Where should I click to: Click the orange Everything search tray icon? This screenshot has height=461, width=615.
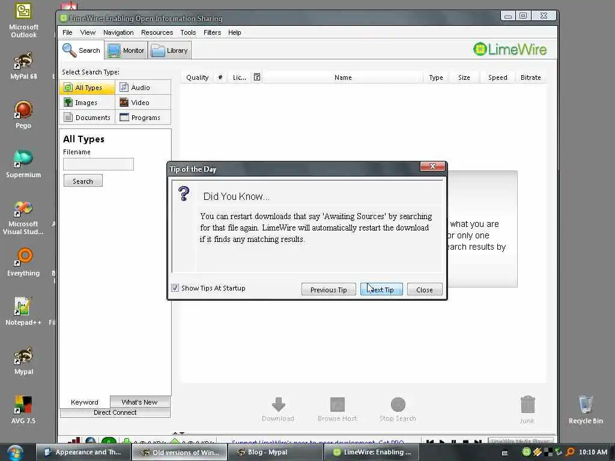571,452
